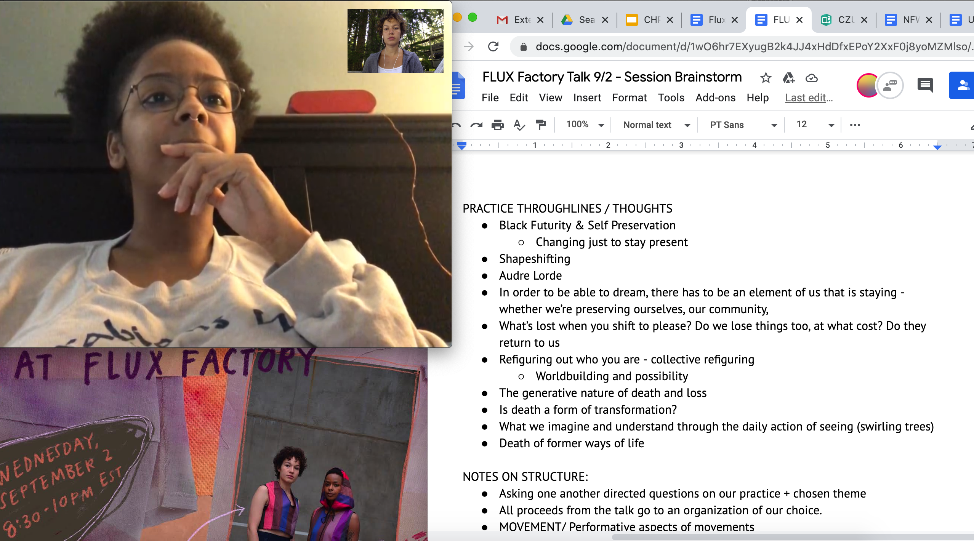Open the collaborator chat icon
974x541 pixels.
tap(890, 85)
